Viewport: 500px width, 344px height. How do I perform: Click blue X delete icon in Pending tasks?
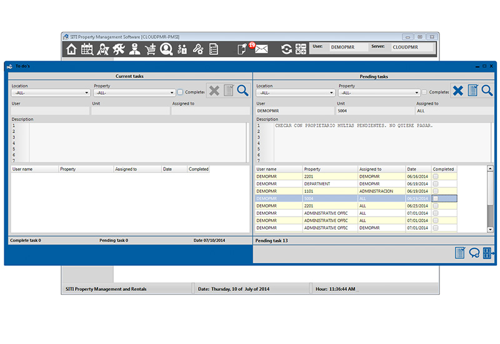(458, 91)
